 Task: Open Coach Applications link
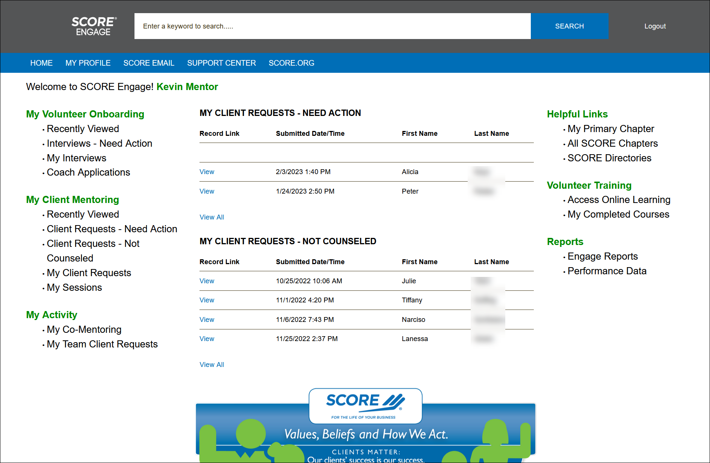pyautogui.click(x=88, y=172)
